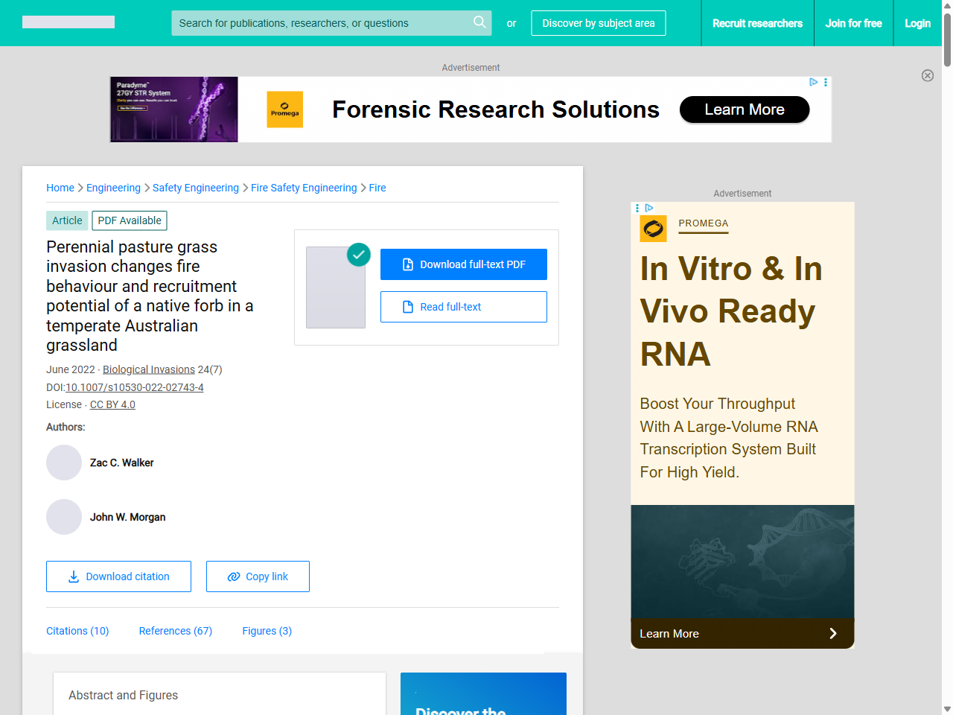This screenshot has width=953, height=715.
Task: Open the AdChoices options on the top banner ad
Action: click(825, 82)
